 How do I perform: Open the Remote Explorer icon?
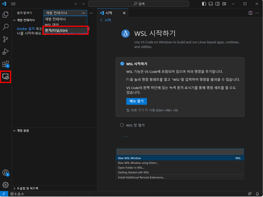(x=6, y=77)
